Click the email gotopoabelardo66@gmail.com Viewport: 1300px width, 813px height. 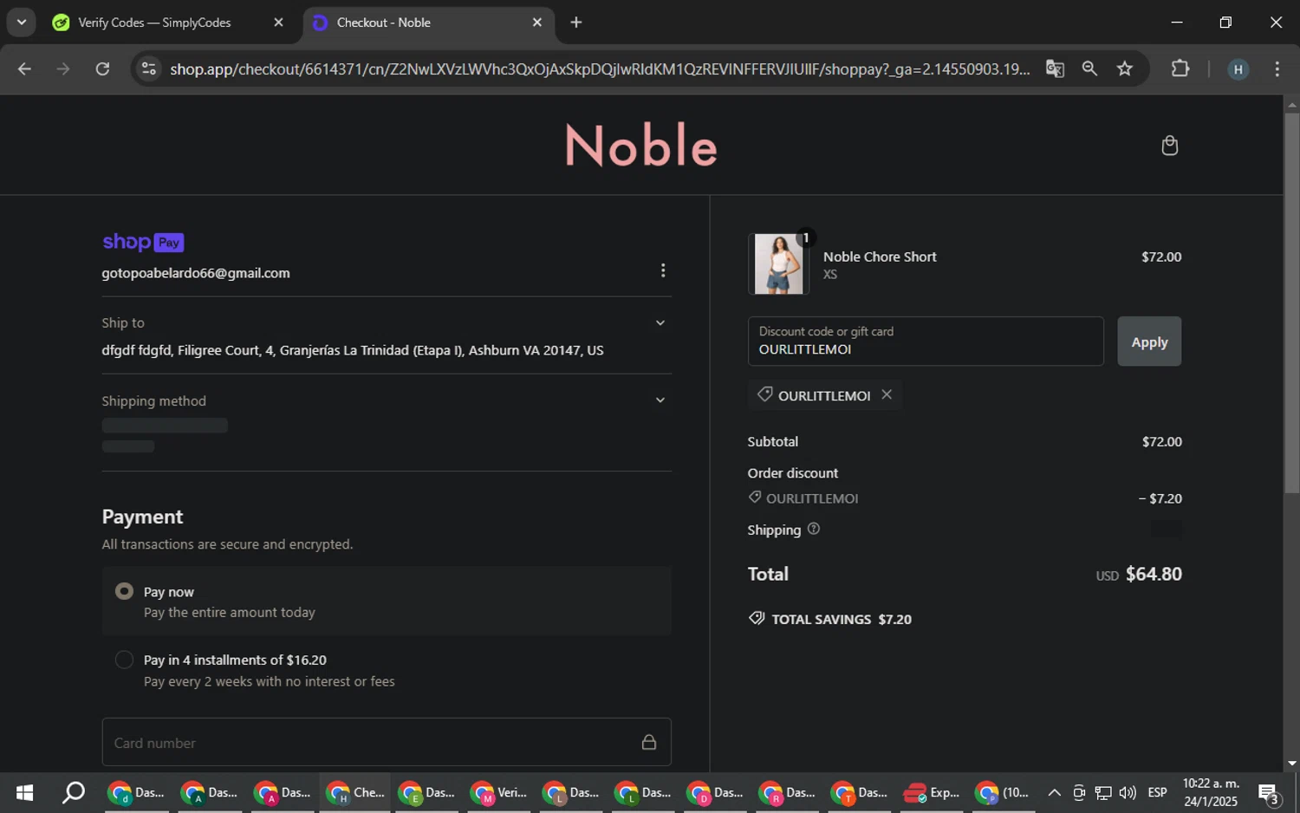(x=196, y=273)
